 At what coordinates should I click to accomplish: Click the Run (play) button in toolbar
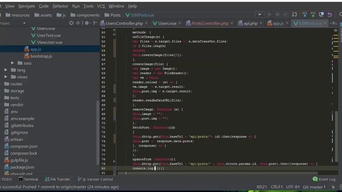tap(269, 15)
